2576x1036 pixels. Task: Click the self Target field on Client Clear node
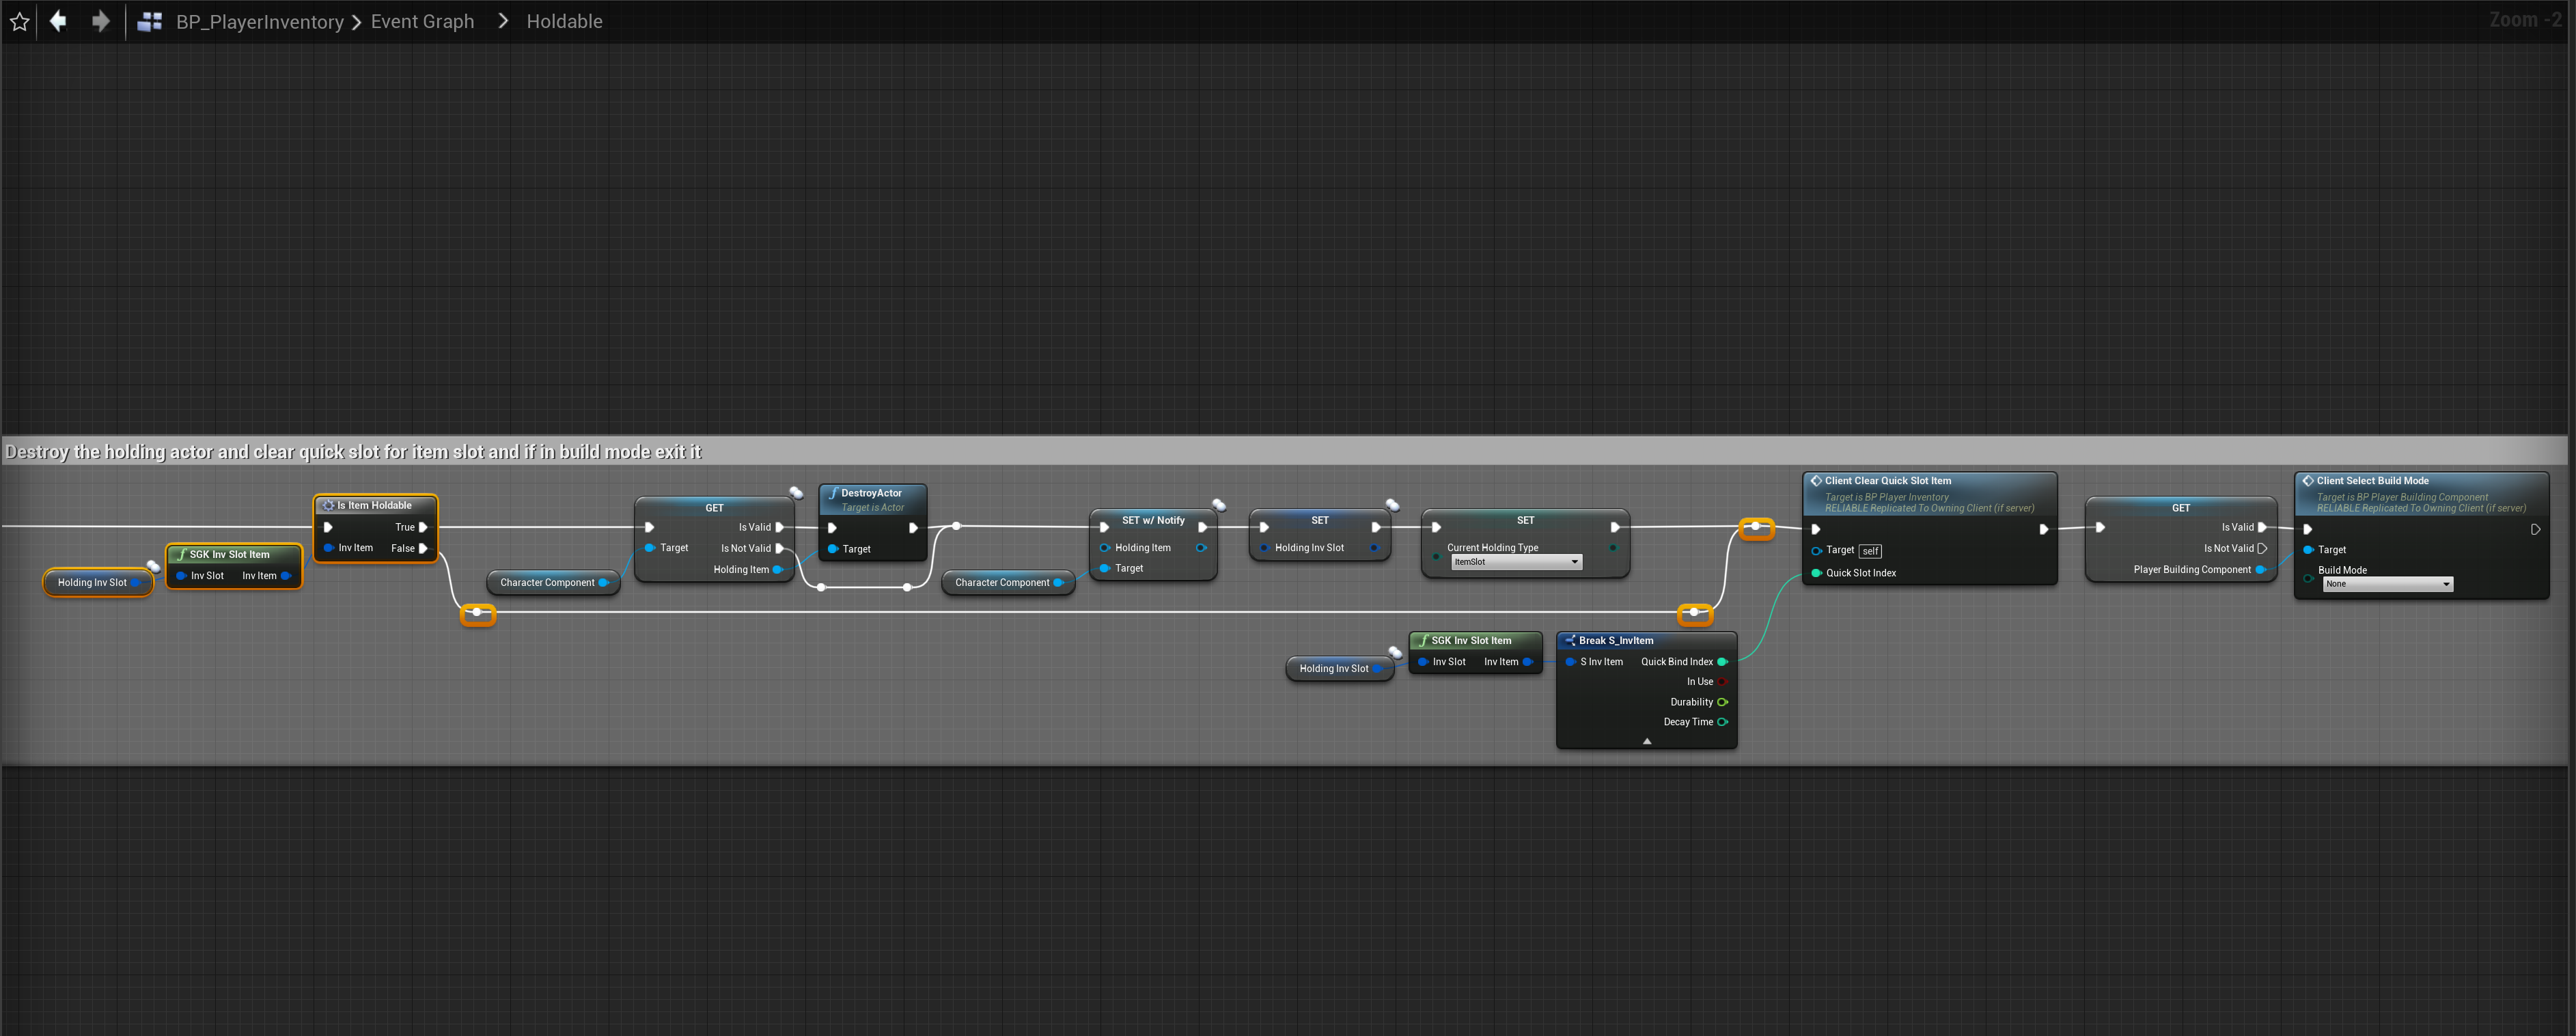tap(1870, 551)
